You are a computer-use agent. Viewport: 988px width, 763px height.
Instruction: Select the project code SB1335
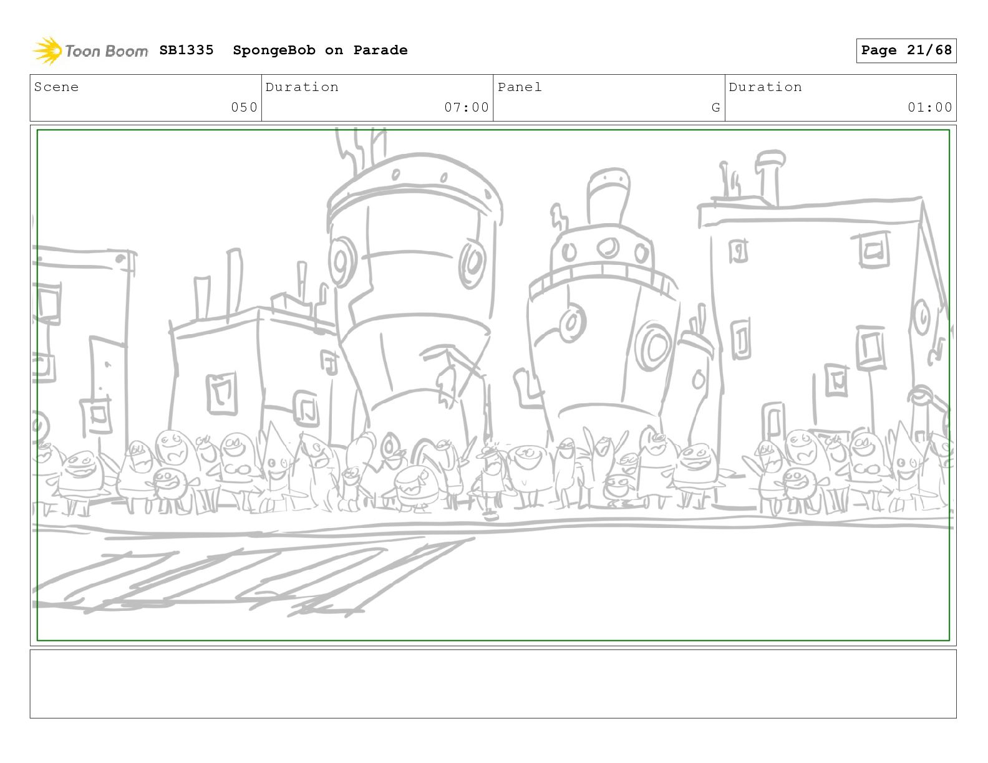pyautogui.click(x=186, y=50)
